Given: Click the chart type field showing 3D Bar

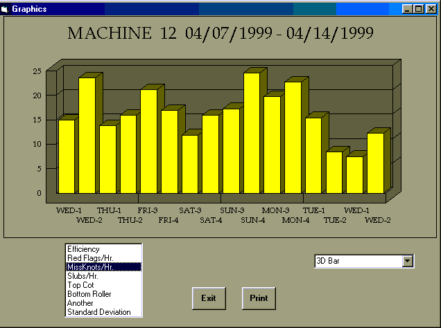Looking at the screenshot, I should (358, 262).
